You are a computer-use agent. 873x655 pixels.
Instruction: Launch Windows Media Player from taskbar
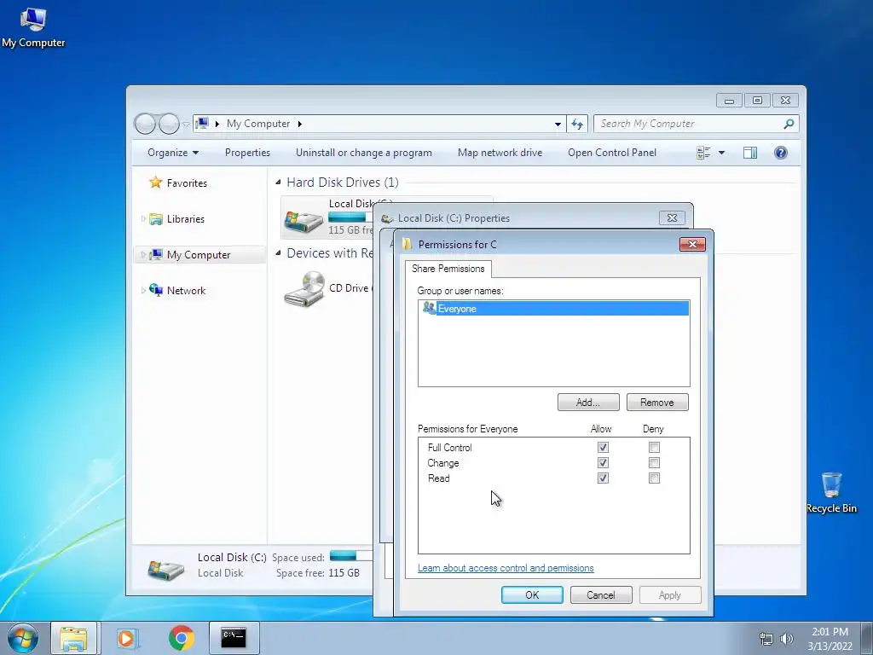(x=127, y=638)
